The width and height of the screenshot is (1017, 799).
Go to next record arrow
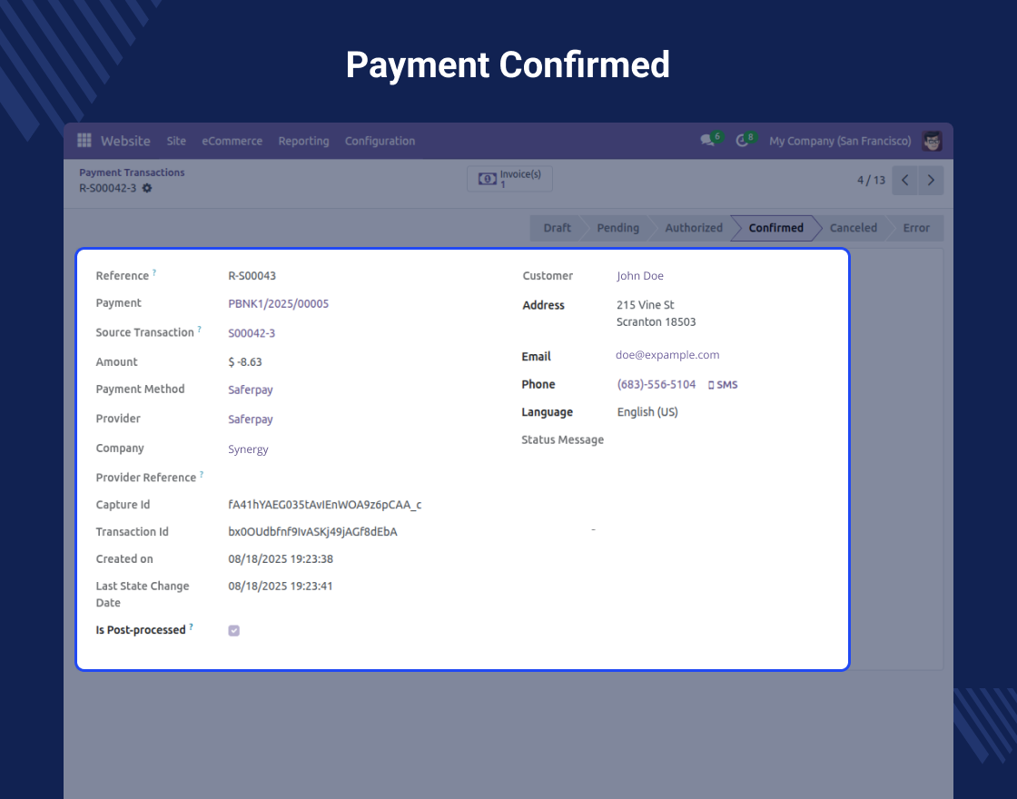[x=931, y=181]
